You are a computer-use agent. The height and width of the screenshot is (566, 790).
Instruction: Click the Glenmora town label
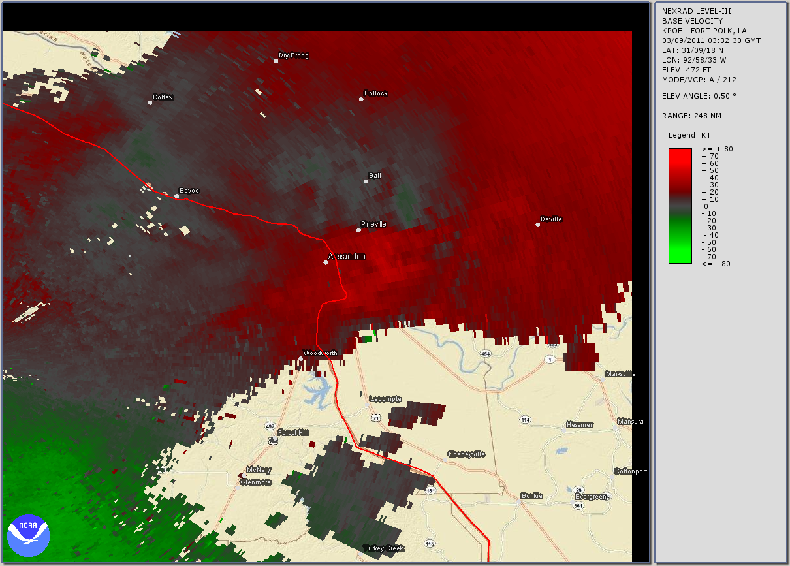[256, 482]
